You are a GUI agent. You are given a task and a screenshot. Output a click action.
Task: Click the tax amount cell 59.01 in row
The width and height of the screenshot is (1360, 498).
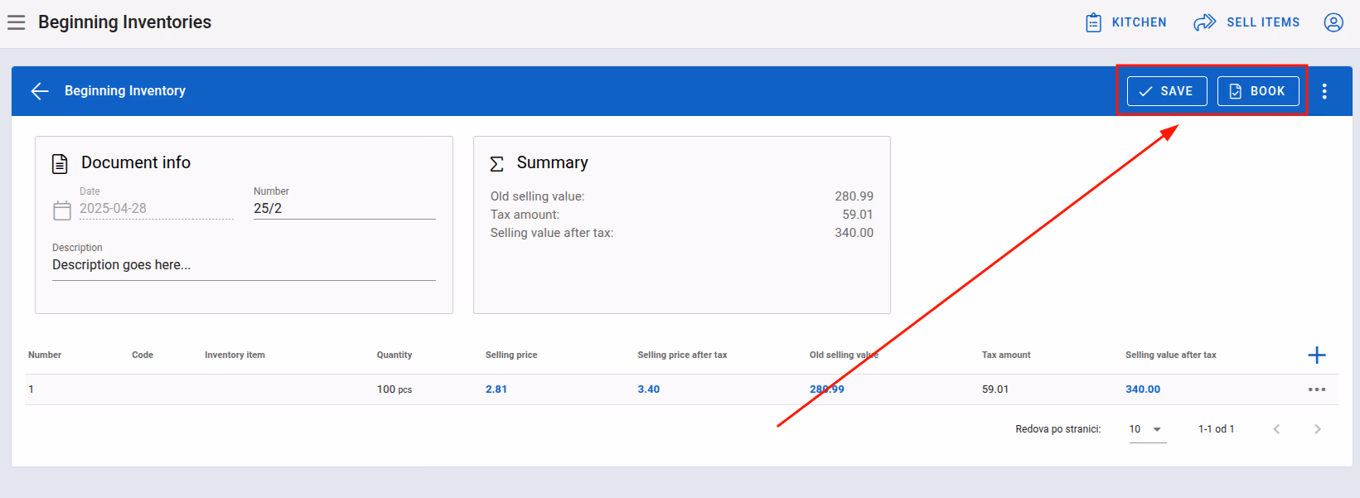click(x=995, y=389)
